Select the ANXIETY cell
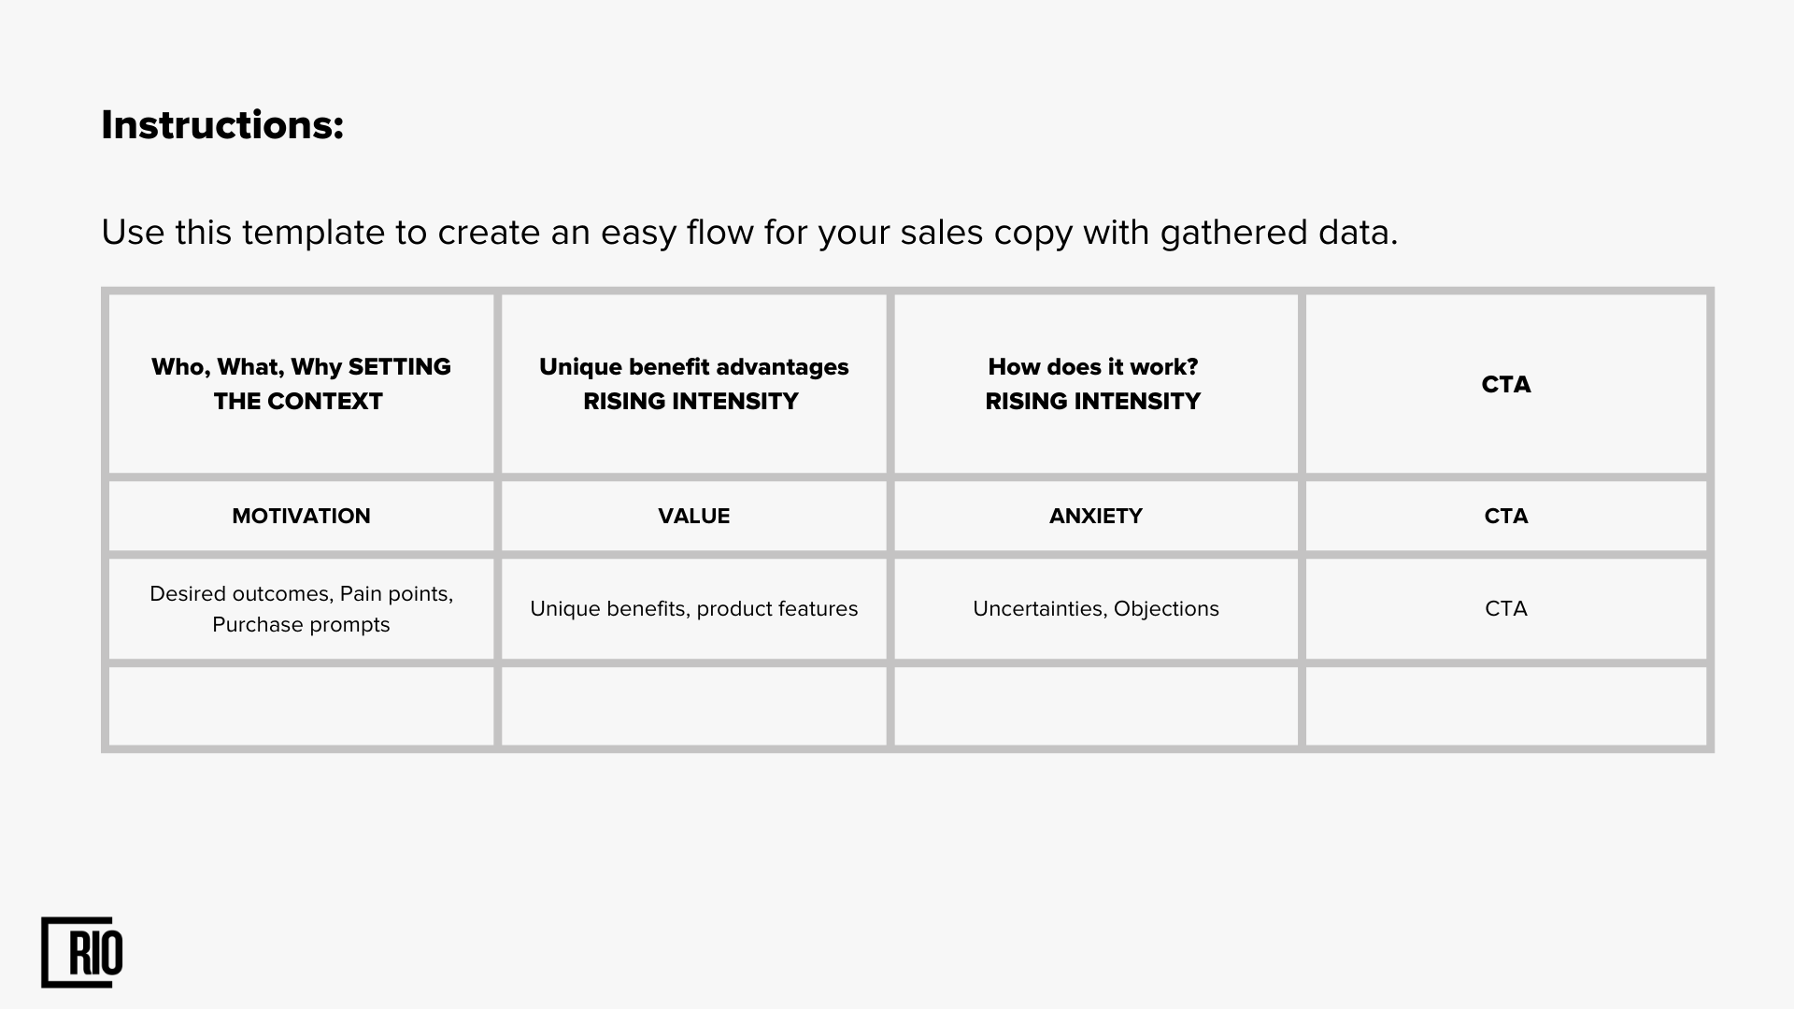Viewport: 1794px width, 1009px height. [x=1095, y=516]
